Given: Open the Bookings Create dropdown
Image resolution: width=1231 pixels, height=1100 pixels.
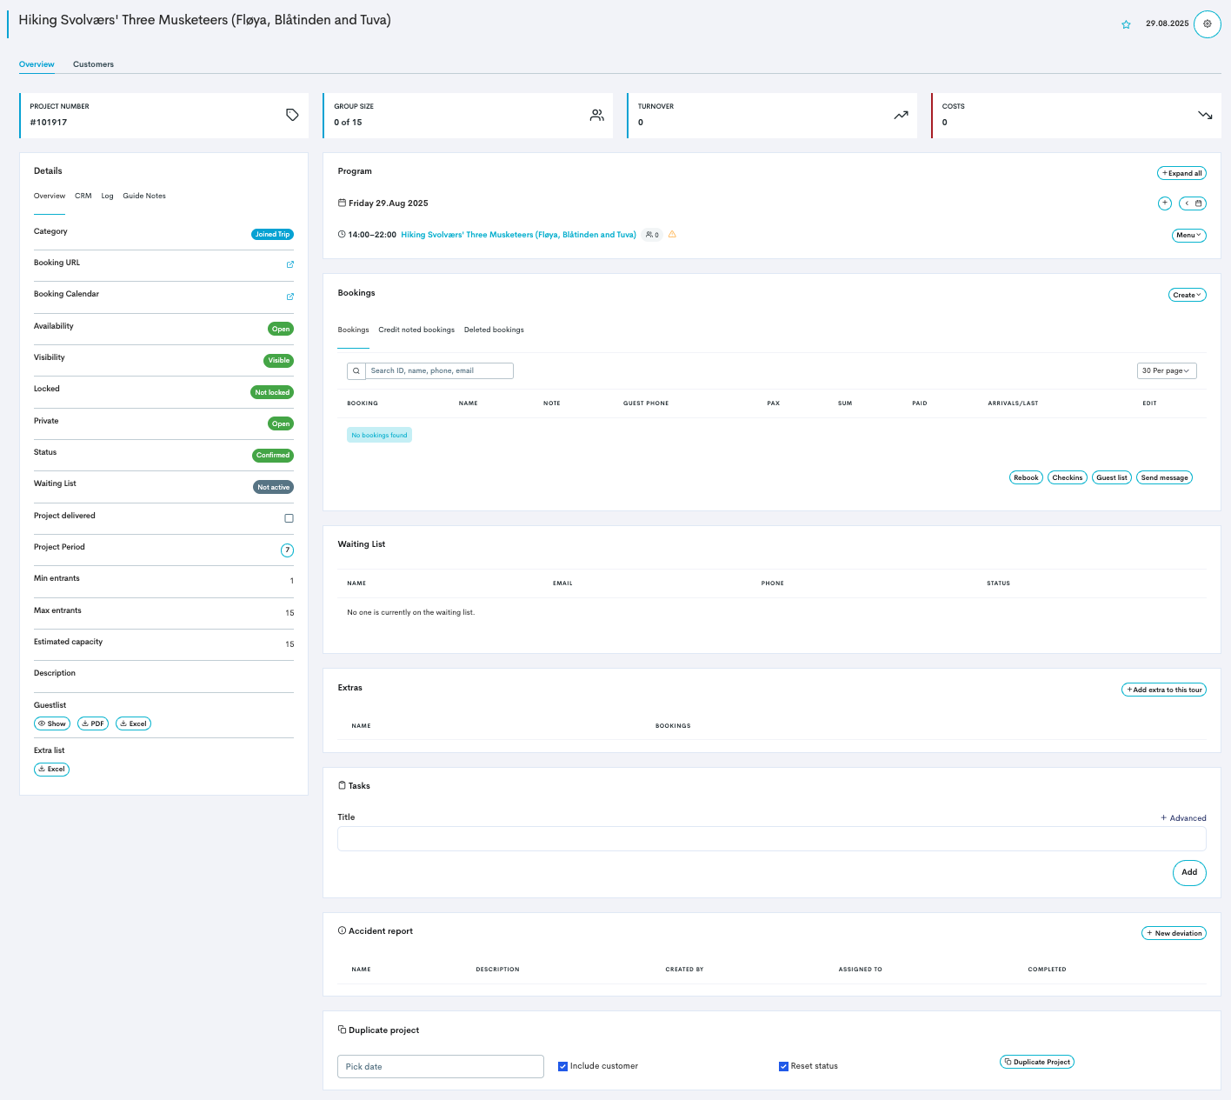Looking at the screenshot, I should click(x=1188, y=295).
